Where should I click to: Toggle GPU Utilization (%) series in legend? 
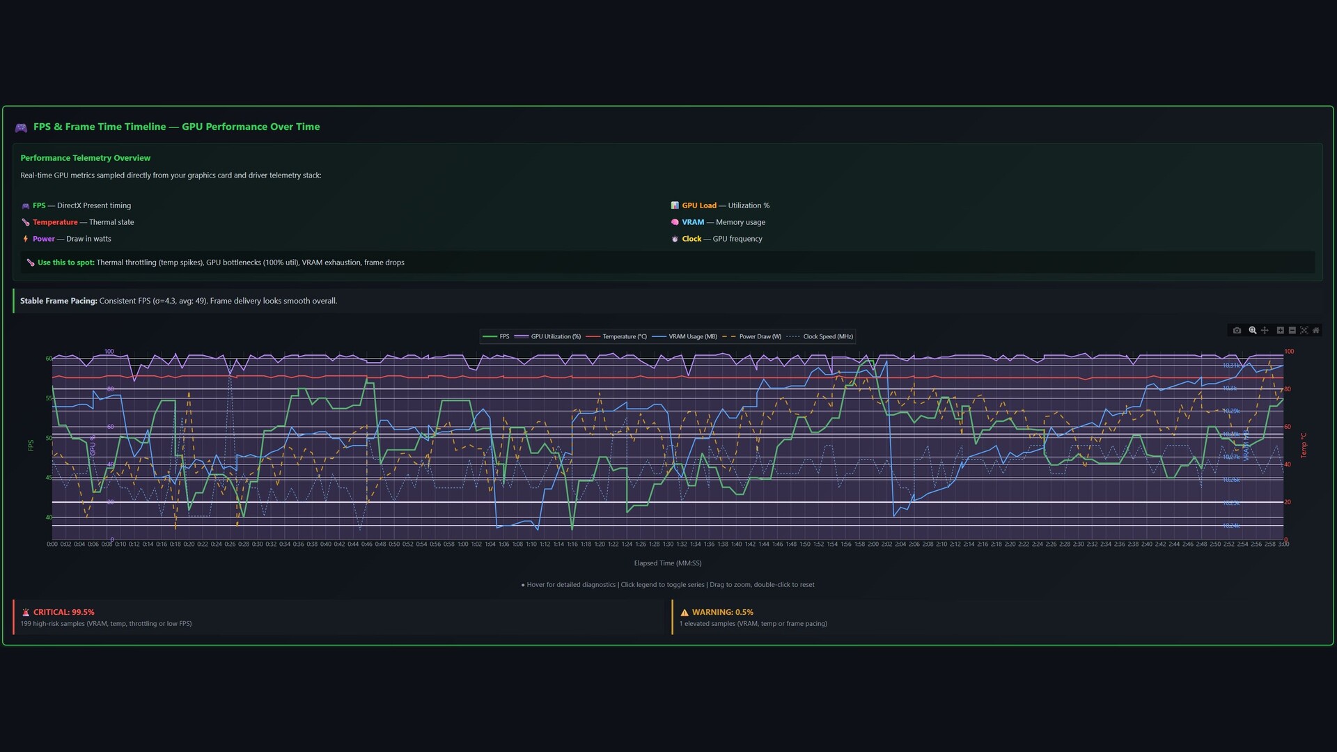pyautogui.click(x=547, y=337)
